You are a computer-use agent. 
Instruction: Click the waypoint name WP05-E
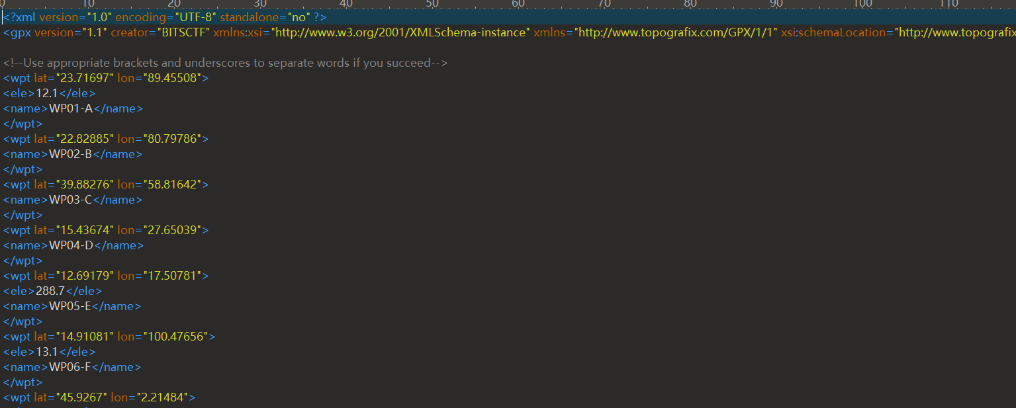pyautogui.click(x=70, y=306)
